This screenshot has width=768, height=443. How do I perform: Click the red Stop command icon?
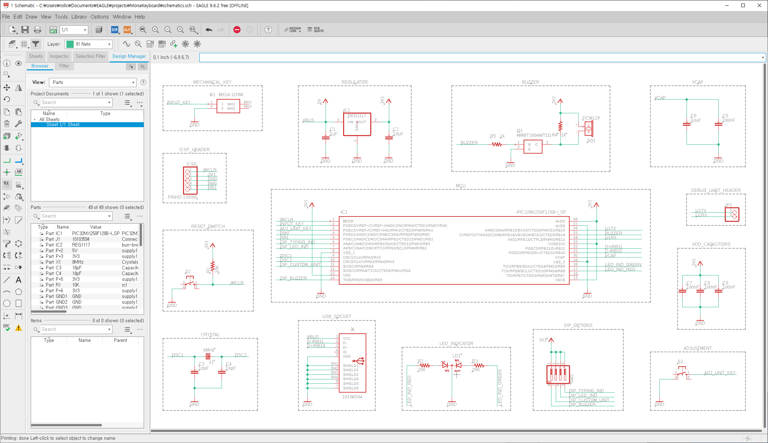237,30
